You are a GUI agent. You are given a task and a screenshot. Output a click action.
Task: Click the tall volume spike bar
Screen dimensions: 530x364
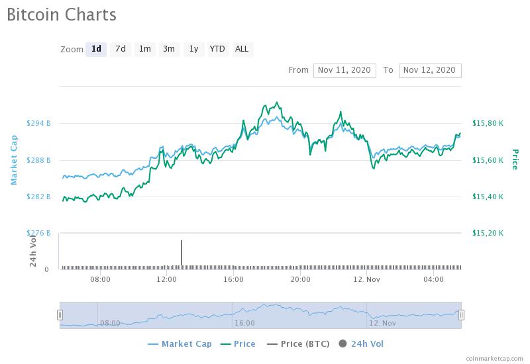pos(182,253)
